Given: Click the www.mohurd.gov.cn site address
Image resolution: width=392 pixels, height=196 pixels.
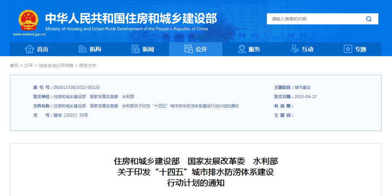Looking at the screenshot, I should pos(29,34).
